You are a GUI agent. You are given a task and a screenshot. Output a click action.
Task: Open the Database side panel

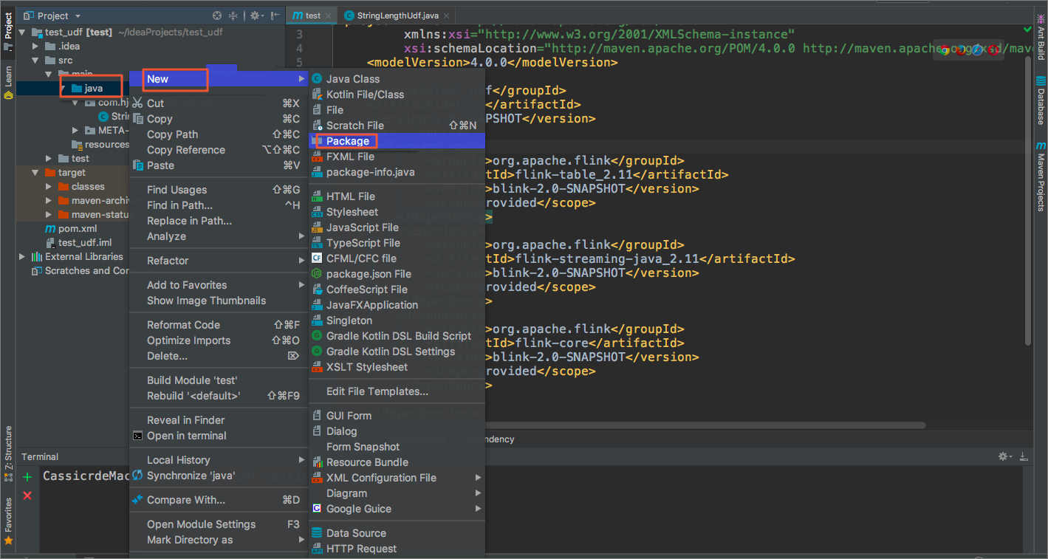[1041, 100]
